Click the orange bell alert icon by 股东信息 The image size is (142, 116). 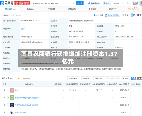(x=18, y=78)
